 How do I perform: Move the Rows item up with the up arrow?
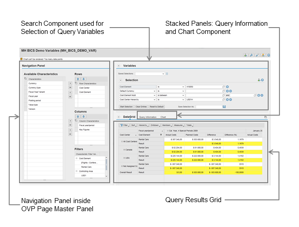point(78,79)
